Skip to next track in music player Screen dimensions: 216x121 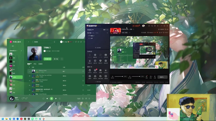coord(56,98)
